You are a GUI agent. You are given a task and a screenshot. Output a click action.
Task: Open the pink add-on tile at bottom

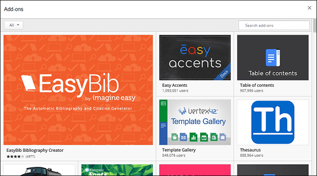point(195,170)
